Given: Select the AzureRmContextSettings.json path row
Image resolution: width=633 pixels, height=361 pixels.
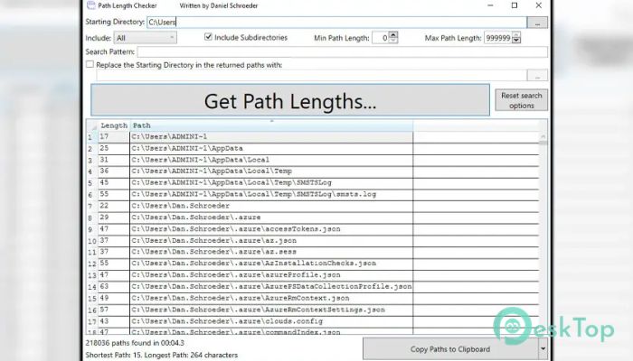Looking at the screenshot, I should (x=271, y=310).
